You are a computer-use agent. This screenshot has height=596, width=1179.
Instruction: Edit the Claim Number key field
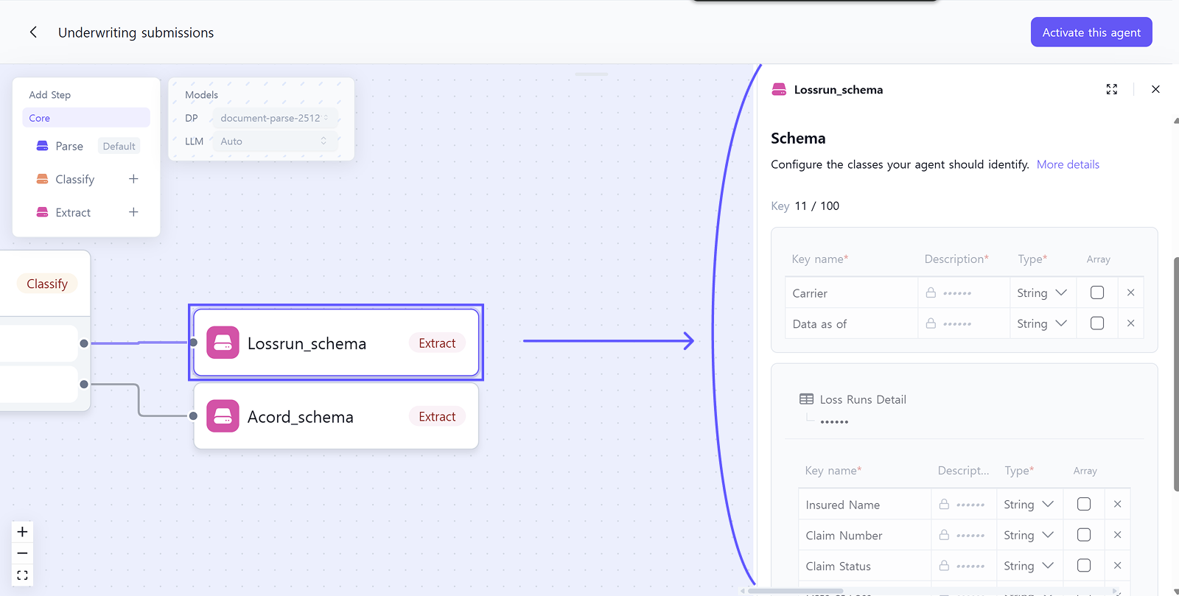[x=864, y=536]
